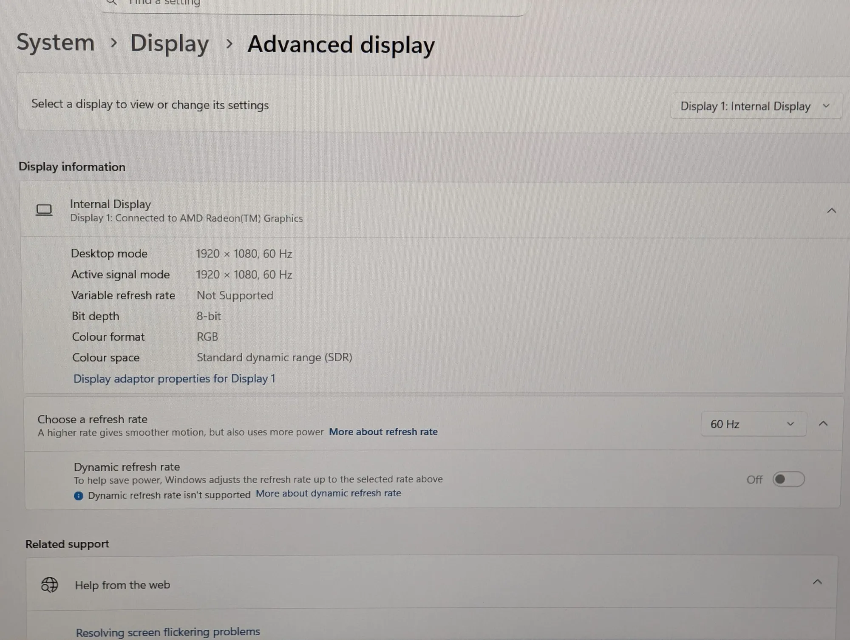Click the Desktop mode value 1920 × 1080, 60 Hz

click(x=244, y=254)
